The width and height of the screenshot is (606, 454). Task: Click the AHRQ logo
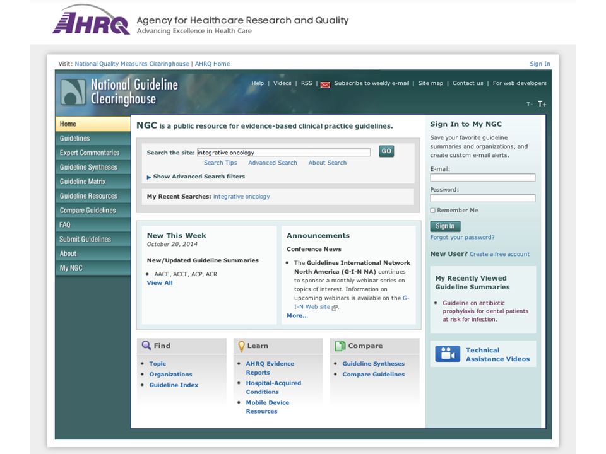tap(91, 20)
